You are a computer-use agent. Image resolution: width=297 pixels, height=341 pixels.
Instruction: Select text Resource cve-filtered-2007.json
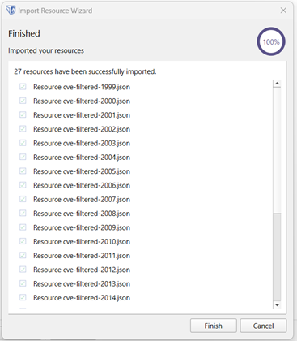coord(82,200)
